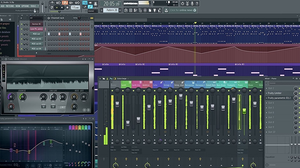Click the Cello track violin icon

[x=161, y=82]
